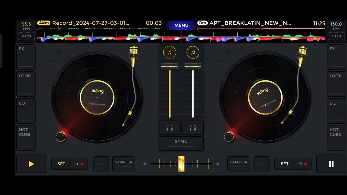Open the right deck SAMPLER

[x=239, y=164]
